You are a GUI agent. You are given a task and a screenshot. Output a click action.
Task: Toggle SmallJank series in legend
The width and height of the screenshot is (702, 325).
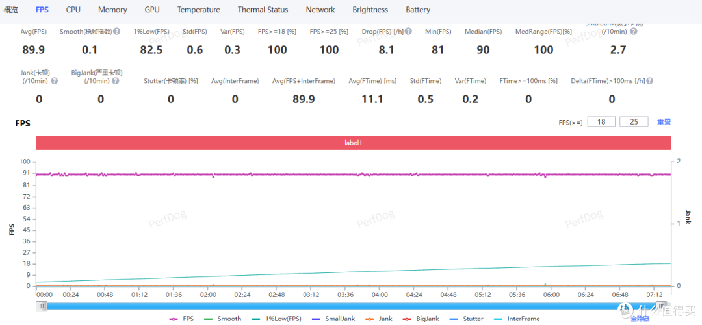(333, 319)
